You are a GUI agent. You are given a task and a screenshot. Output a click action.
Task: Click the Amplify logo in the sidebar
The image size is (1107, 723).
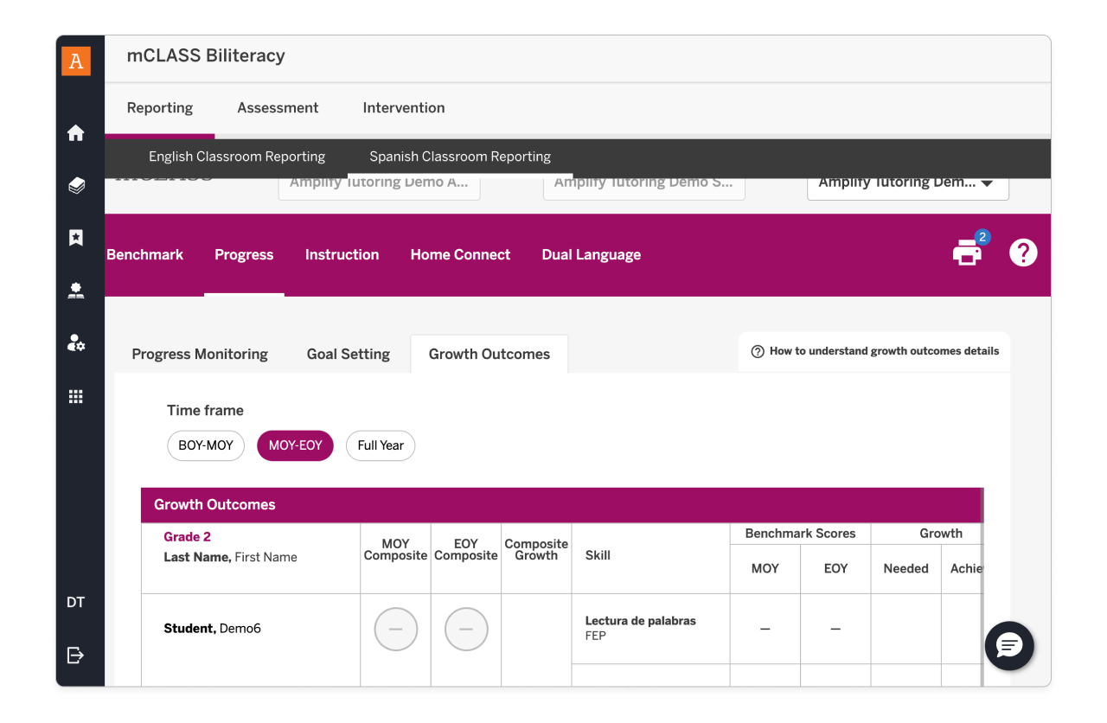tap(76, 61)
